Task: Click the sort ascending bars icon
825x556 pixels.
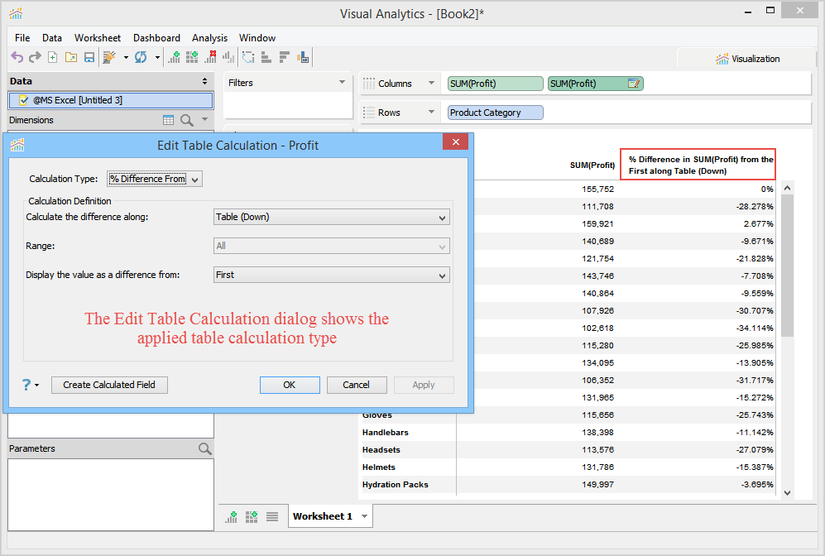Action: 266,57
